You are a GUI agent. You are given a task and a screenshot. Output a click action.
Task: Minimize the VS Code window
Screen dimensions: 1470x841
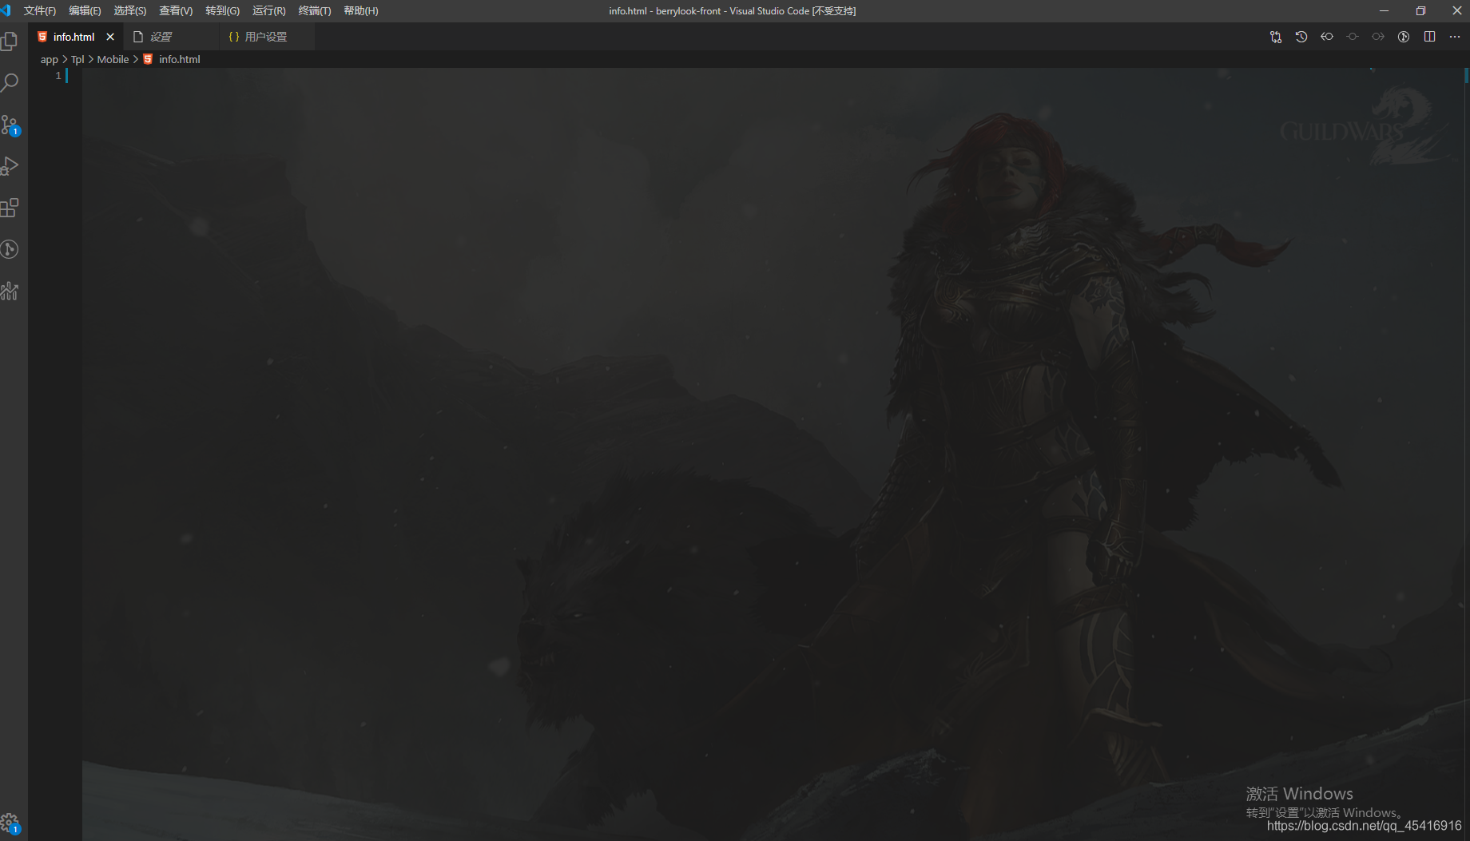point(1384,10)
